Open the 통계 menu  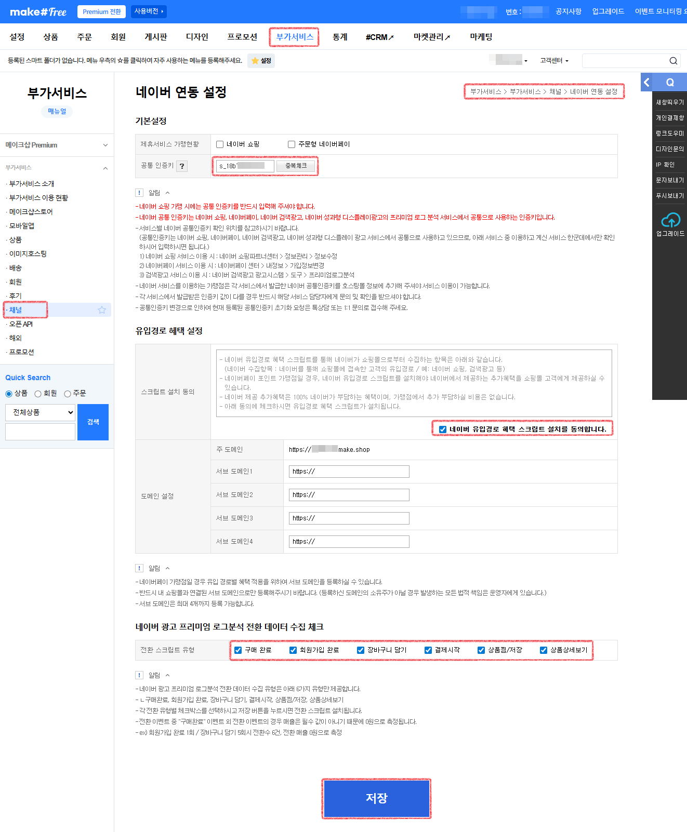click(x=340, y=37)
